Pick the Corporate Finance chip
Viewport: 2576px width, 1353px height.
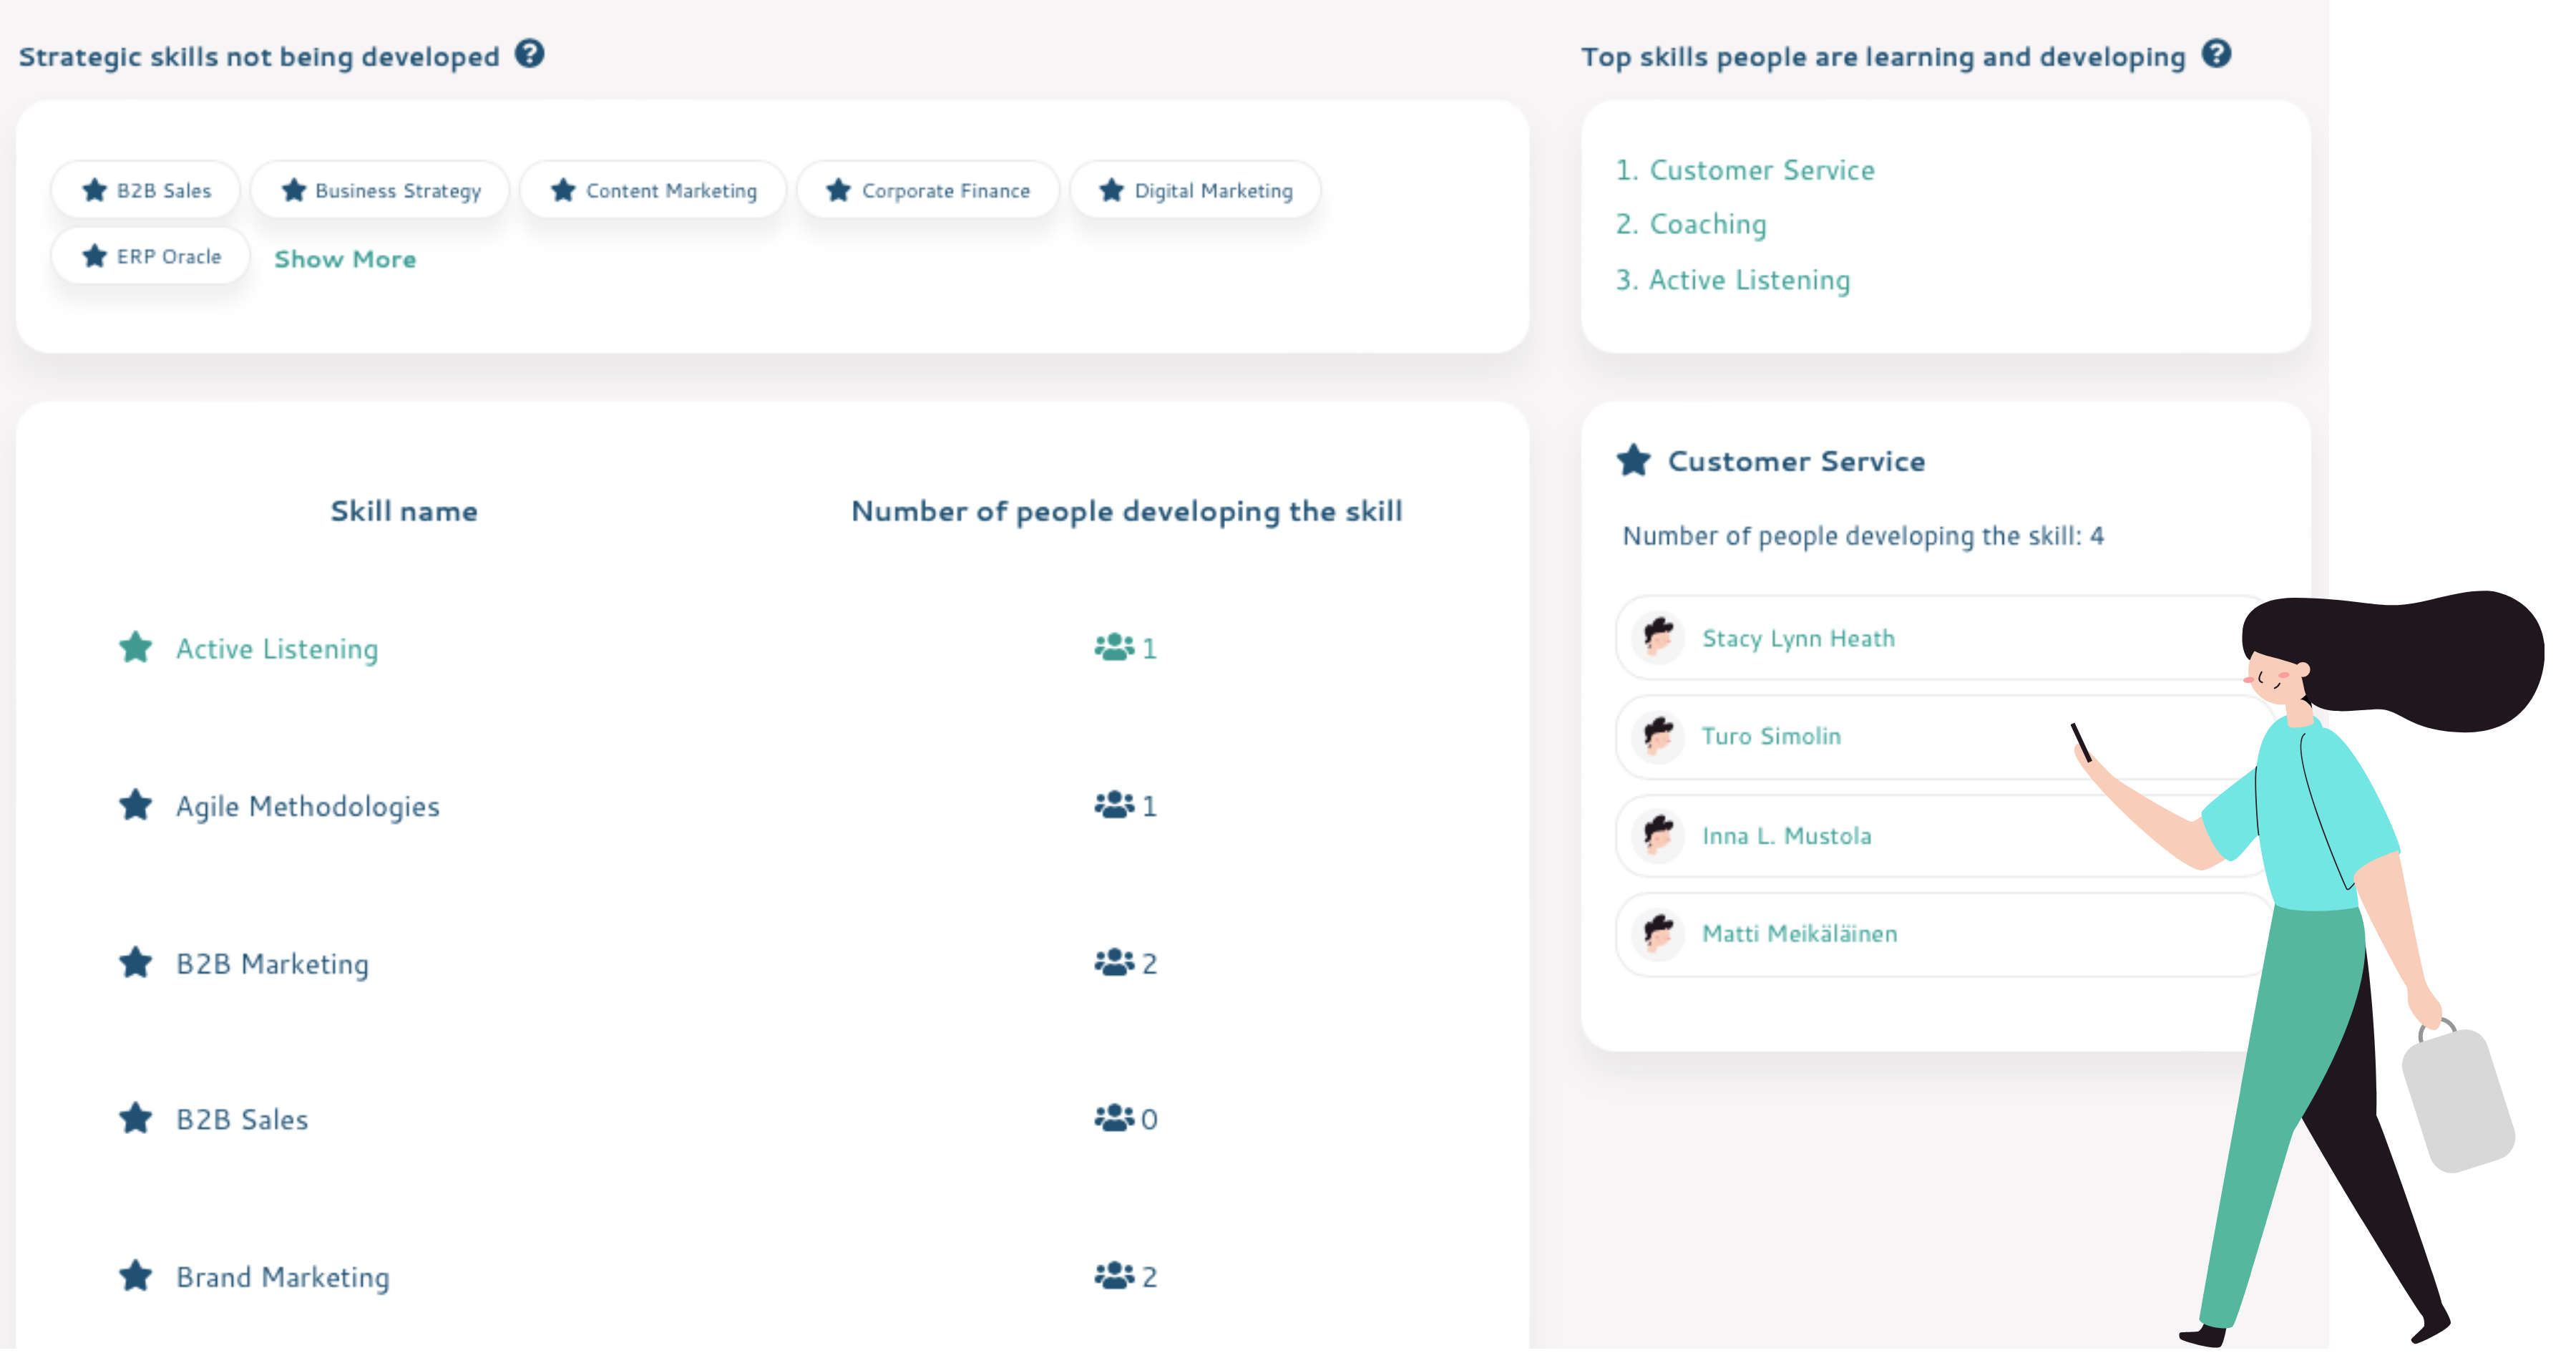pyautogui.click(x=927, y=190)
